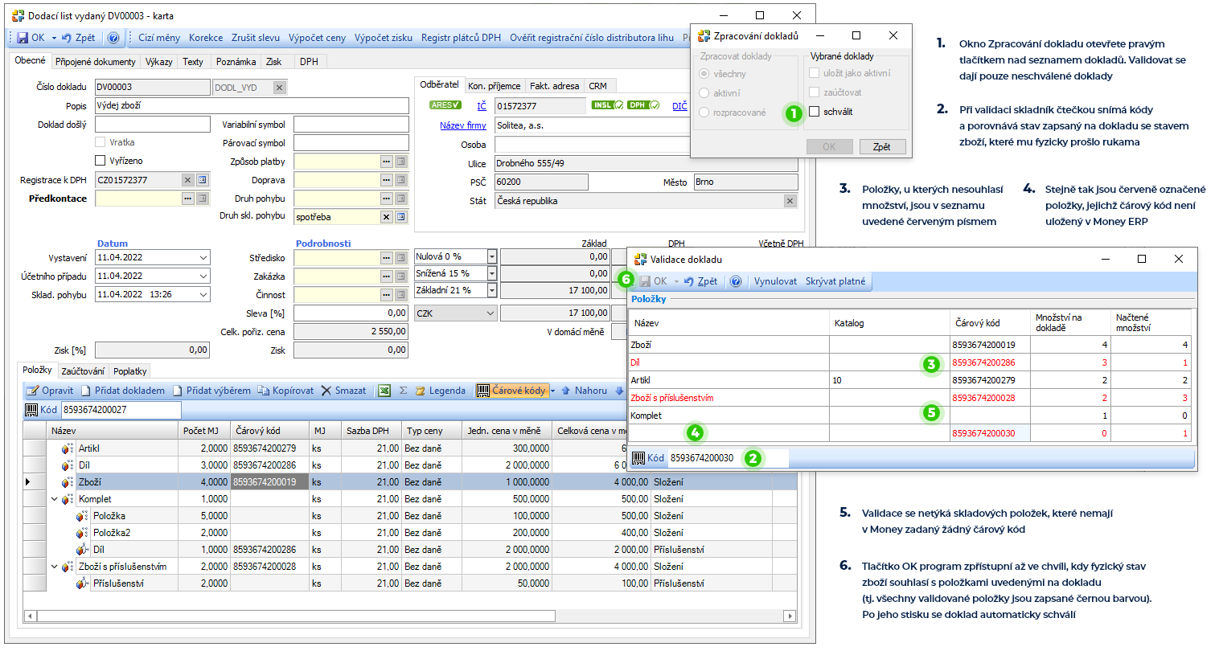Check the Vyřízeno checkbox
The height and width of the screenshot is (651, 1219).
101,161
